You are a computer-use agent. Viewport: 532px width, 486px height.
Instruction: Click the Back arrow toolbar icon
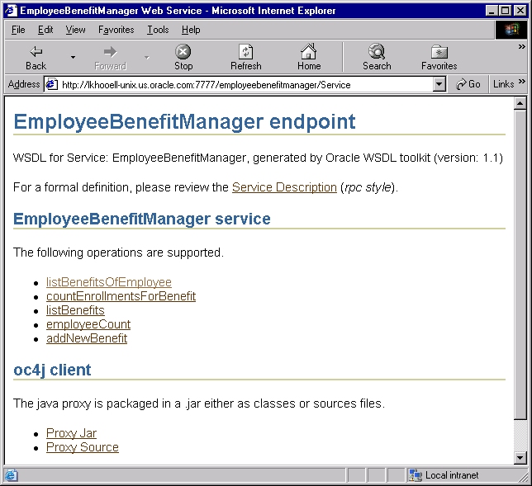tap(36, 52)
